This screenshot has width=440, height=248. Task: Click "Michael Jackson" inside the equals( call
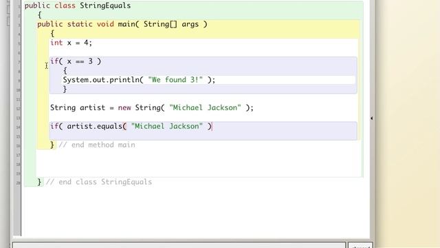point(167,126)
